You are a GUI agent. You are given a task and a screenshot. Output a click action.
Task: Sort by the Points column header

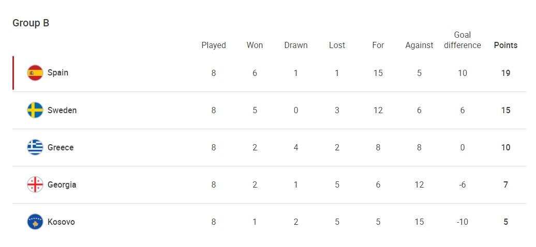[506, 45]
